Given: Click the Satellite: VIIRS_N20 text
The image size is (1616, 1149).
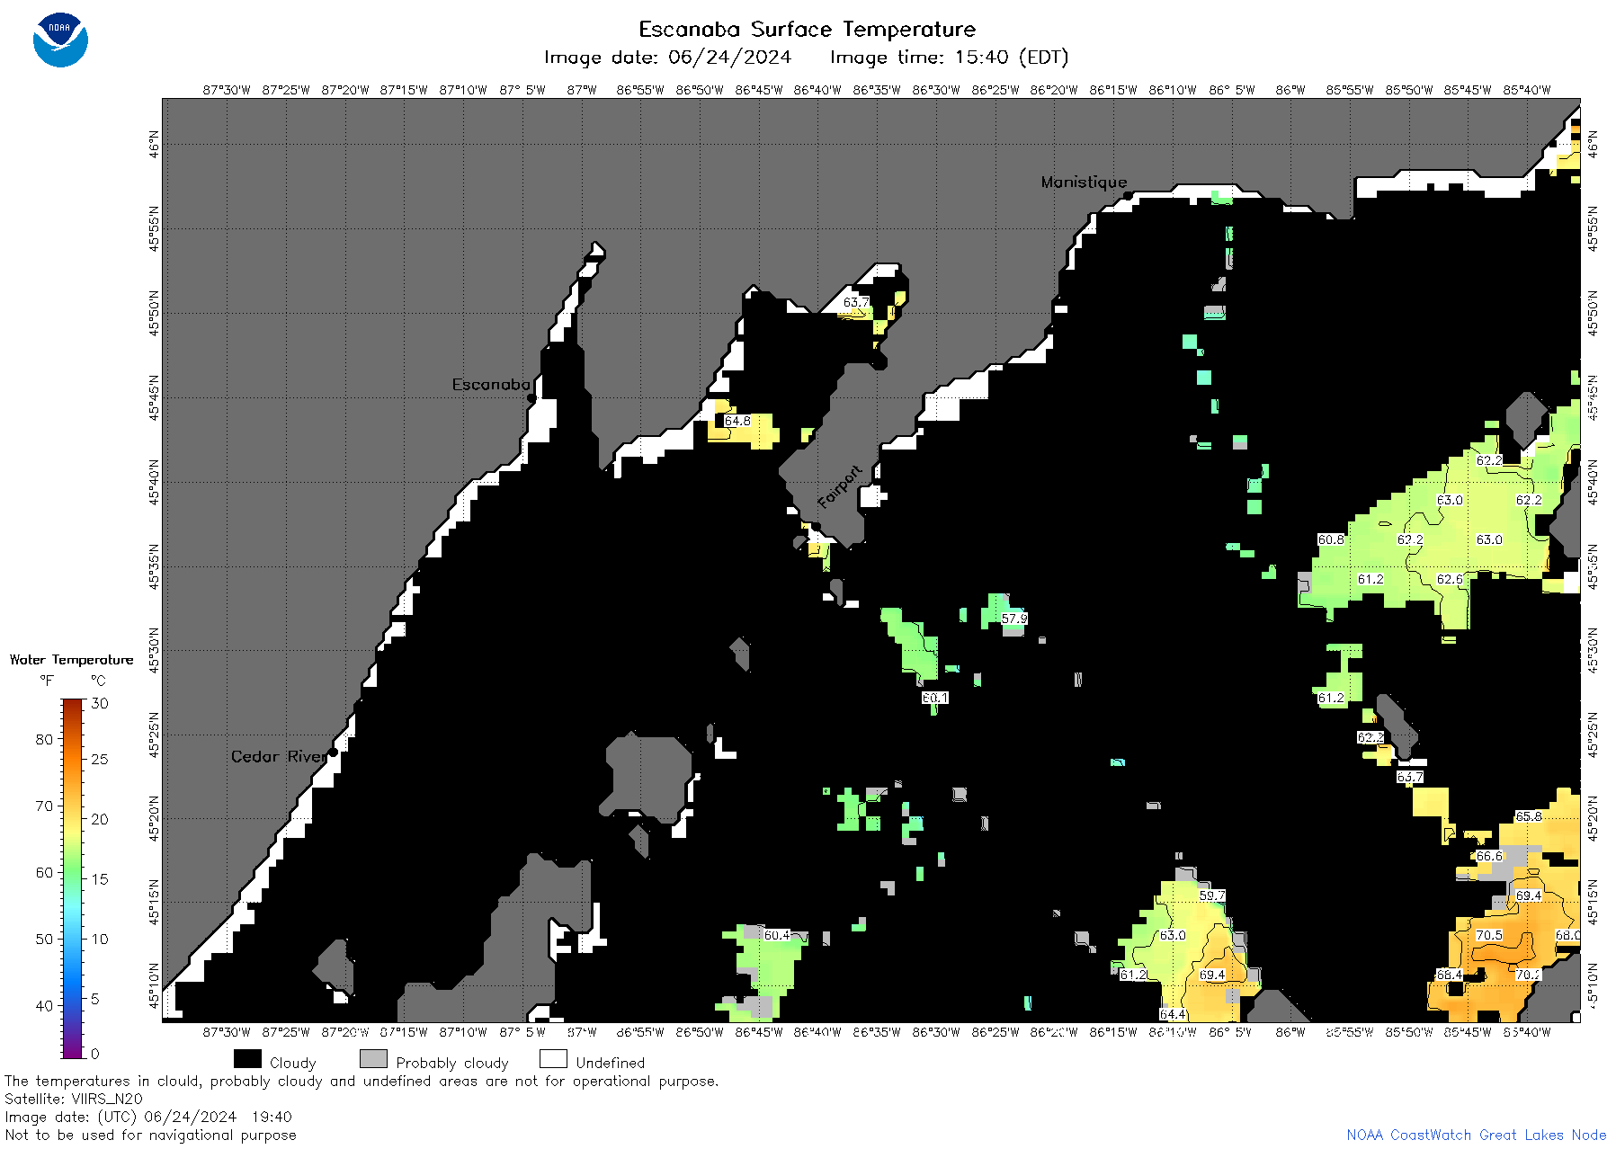Looking at the screenshot, I should [x=74, y=1099].
